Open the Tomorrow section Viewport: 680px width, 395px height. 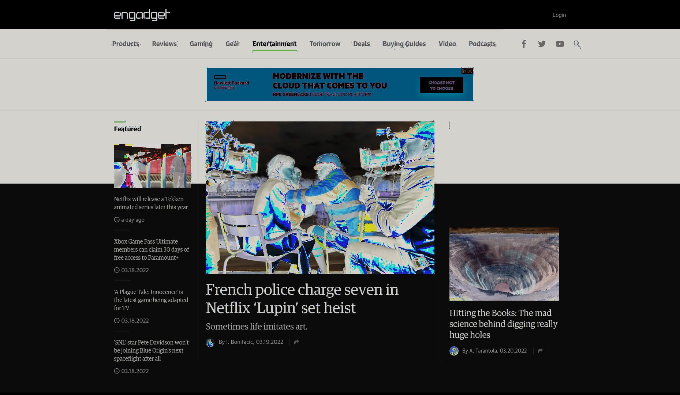tap(325, 44)
